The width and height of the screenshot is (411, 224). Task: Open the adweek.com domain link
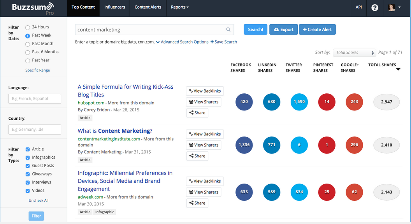click(90, 197)
